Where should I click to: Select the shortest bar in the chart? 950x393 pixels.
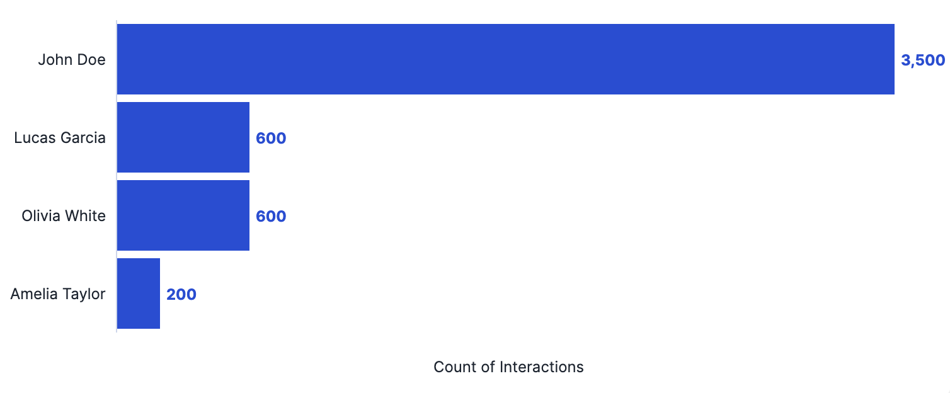click(x=139, y=293)
